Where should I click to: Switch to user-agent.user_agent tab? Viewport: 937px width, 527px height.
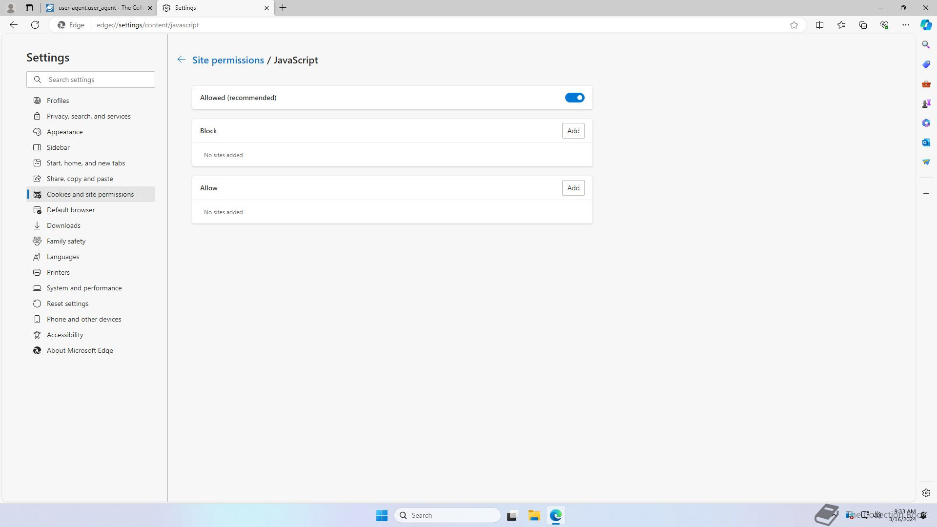pyautogui.click(x=98, y=8)
